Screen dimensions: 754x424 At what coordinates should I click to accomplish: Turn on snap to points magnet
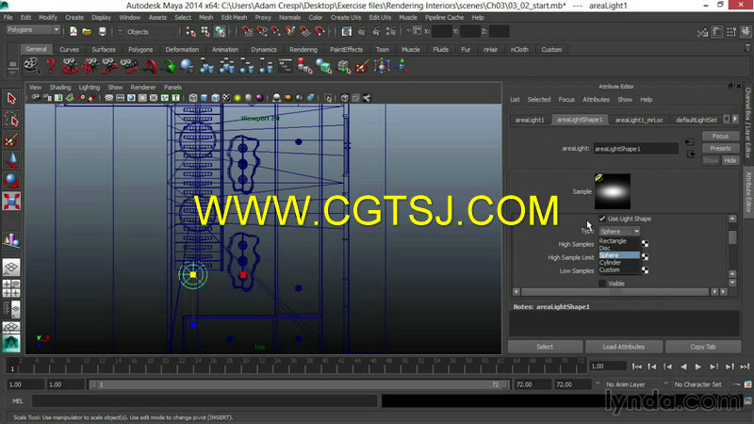(276, 32)
